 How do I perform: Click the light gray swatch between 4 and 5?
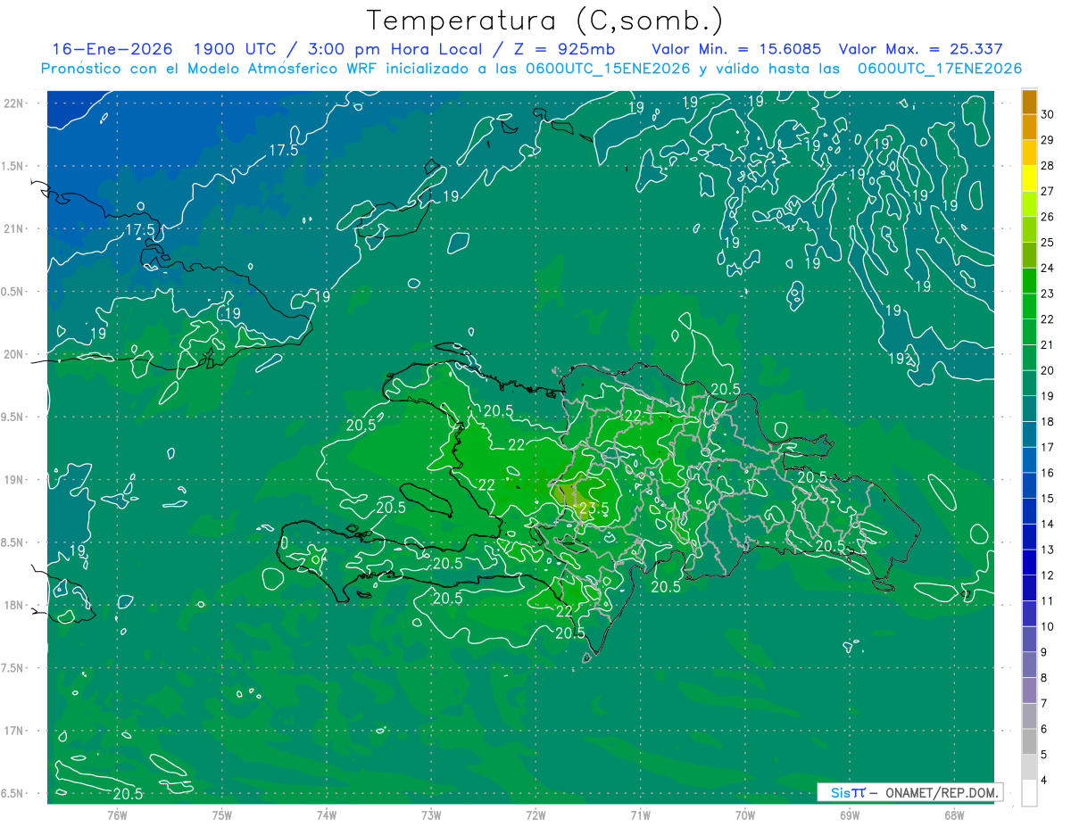point(1029,767)
